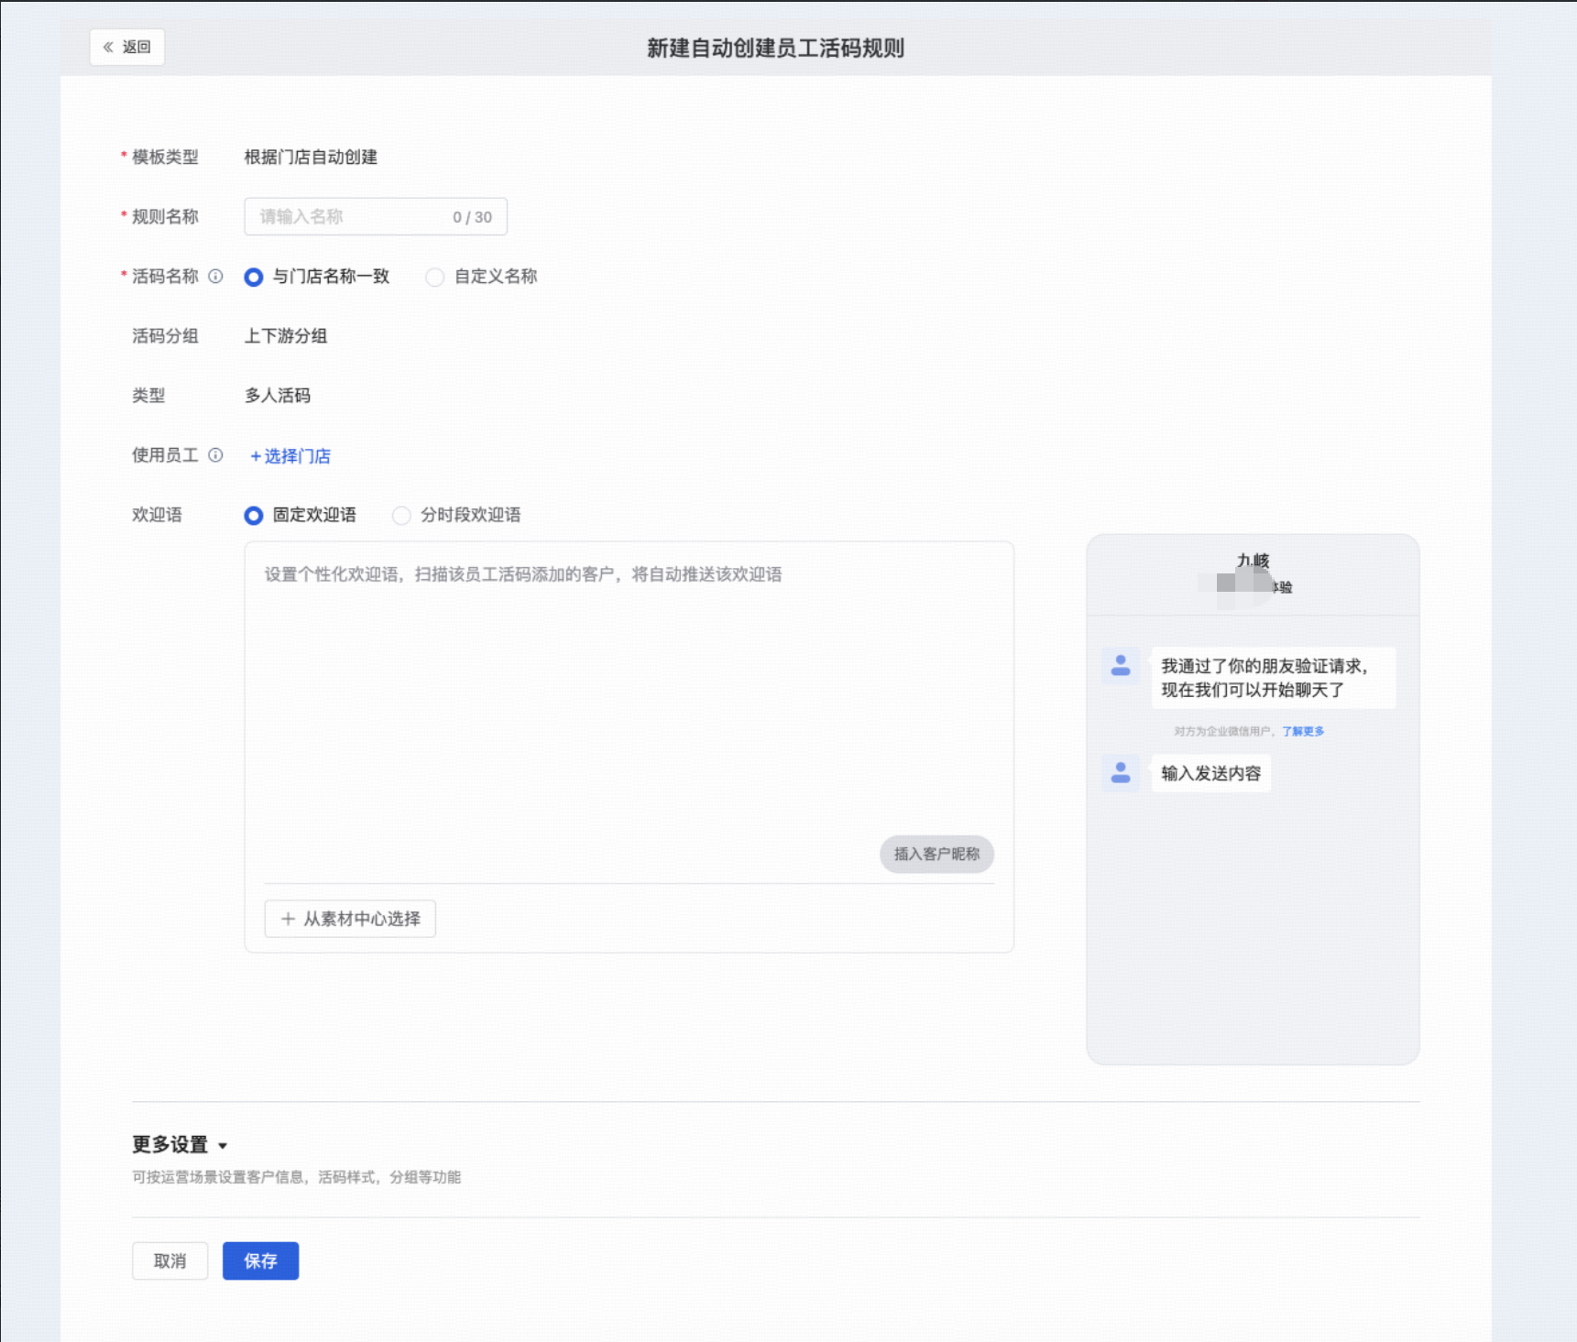
Task: Click the 返回 back button
Action: [127, 47]
